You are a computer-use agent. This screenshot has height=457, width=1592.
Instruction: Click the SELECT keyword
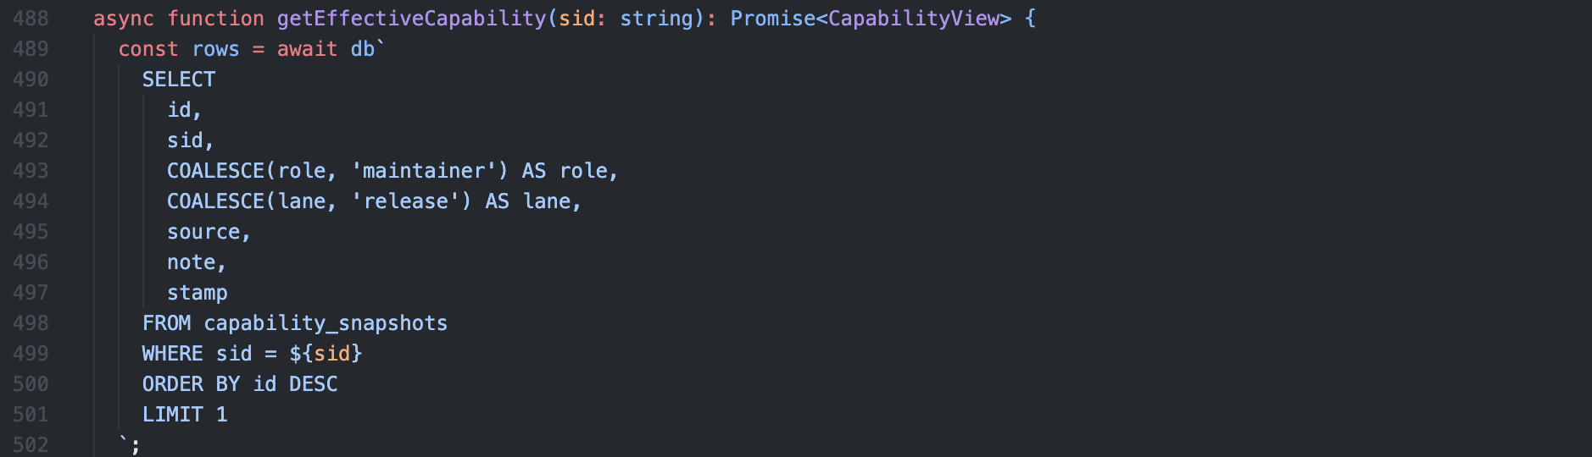pyautogui.click(x=179, y=80)
